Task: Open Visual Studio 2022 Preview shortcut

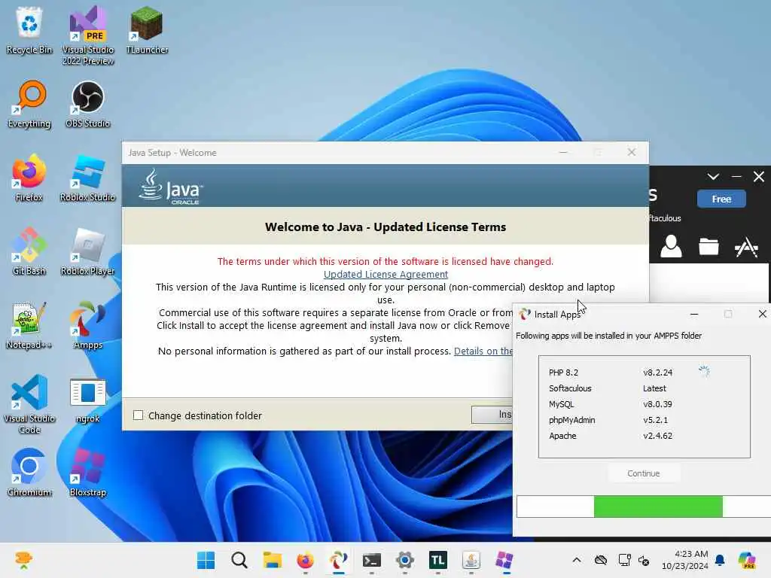Action: tap(88, 35)
